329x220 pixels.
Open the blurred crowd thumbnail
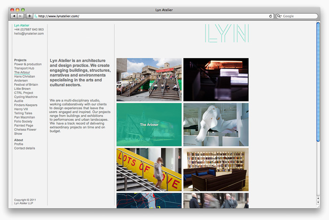[216, 200]
